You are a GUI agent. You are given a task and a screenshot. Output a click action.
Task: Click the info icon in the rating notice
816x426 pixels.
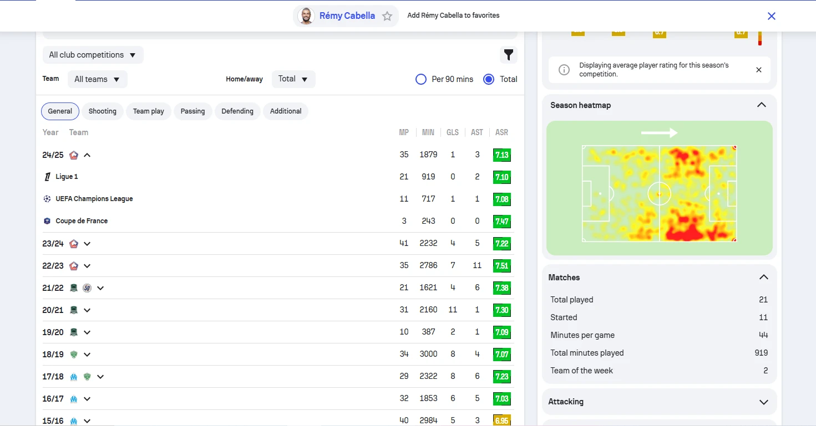(564, 70)
